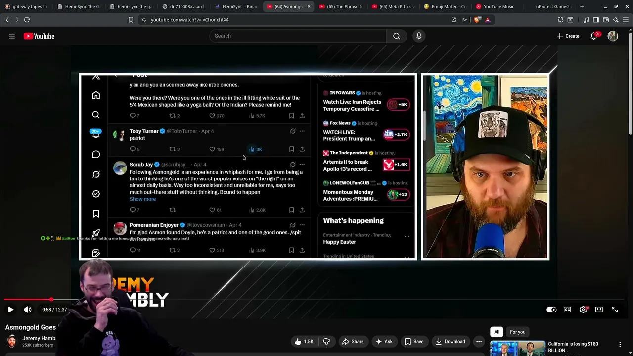Open the YouTube notifications bell
Image resolution: width=633 pixels, height=356 pixels.
594,36
